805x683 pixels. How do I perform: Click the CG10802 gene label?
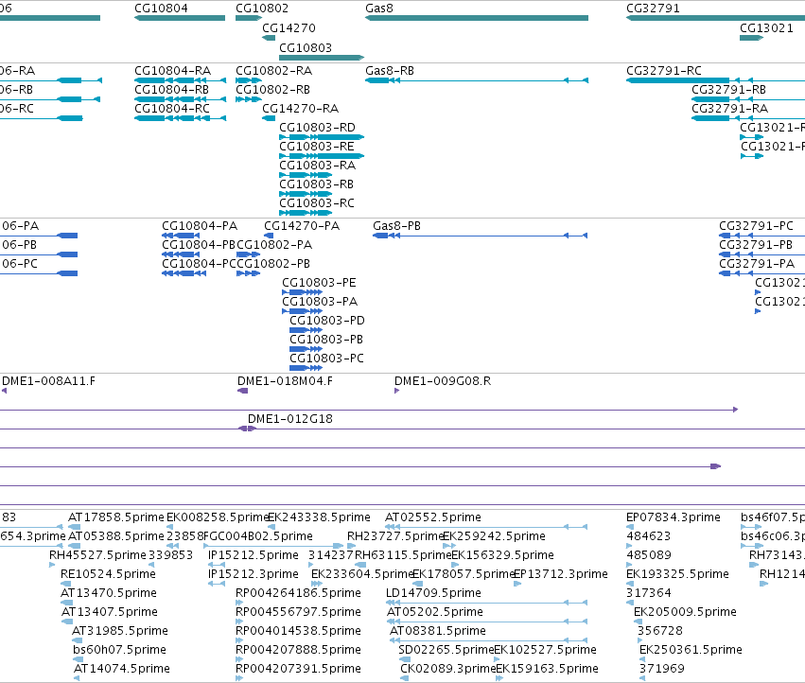(262, 9)
